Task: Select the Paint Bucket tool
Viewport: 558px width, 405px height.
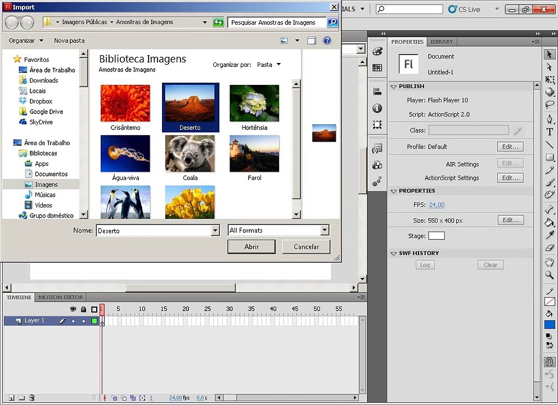Action: (550, 222)
